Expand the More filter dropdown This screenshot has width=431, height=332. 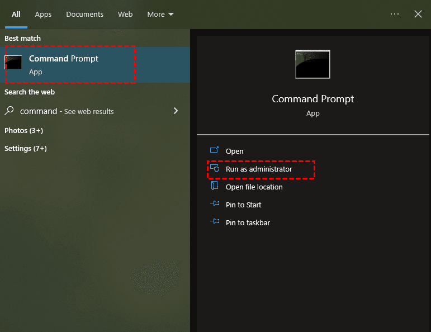click(160, 14)
